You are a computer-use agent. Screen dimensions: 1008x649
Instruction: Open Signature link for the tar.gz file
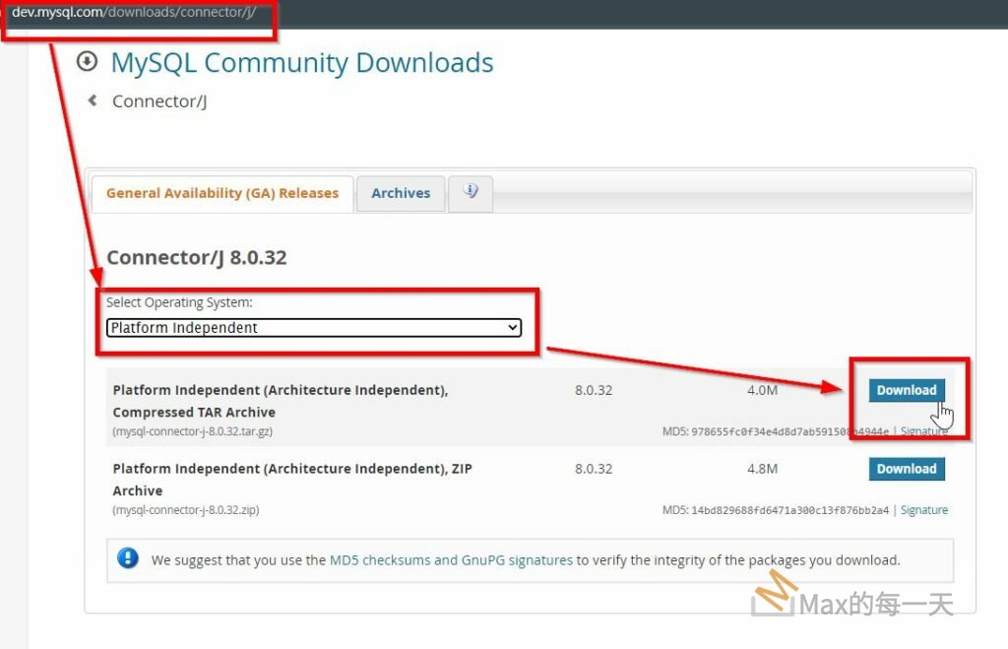924,431
